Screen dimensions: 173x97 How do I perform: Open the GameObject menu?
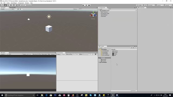click(14, 3)
